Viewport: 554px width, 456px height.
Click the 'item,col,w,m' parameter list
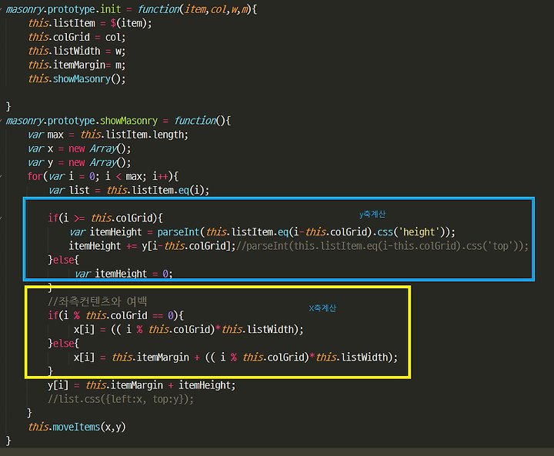point(215,9)
